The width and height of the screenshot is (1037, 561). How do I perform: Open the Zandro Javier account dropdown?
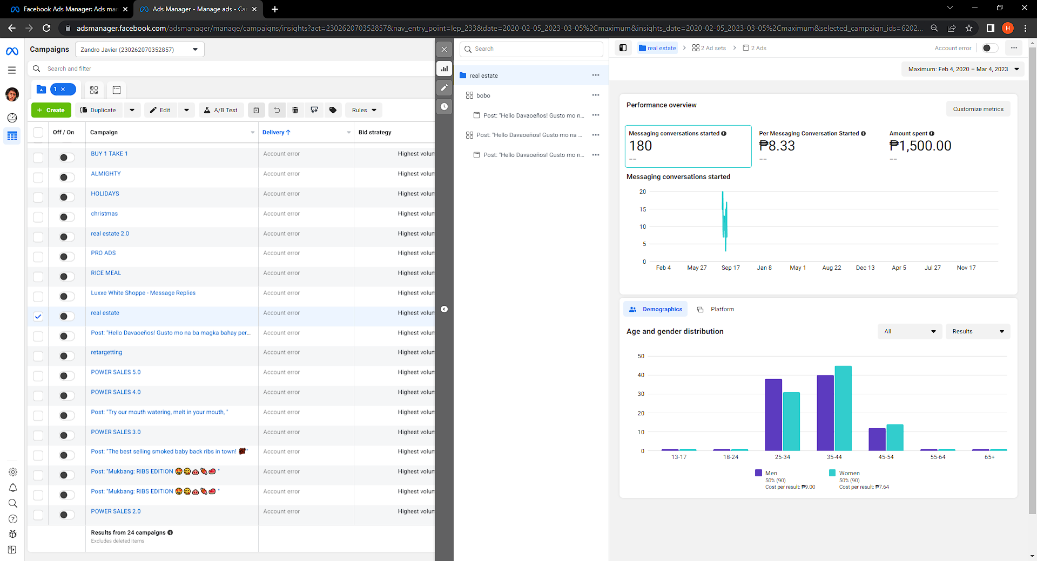click(x=139, y=50)
